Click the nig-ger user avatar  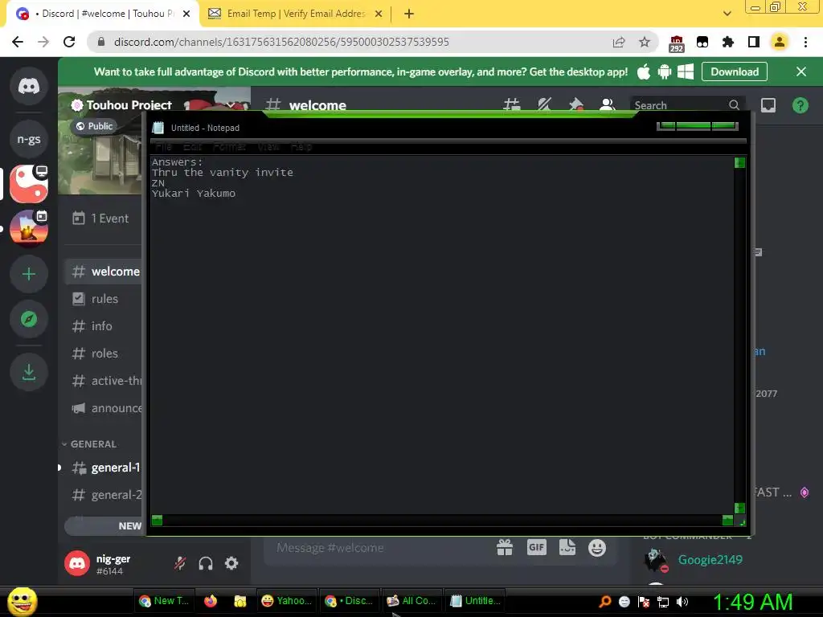[x=77, y=563]
